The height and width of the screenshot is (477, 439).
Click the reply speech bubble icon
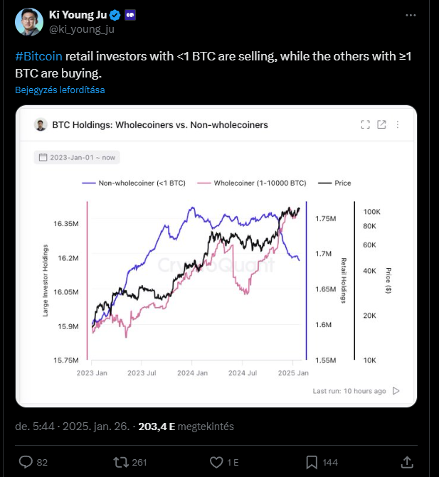pyautogui.click(x=26, y=462)
